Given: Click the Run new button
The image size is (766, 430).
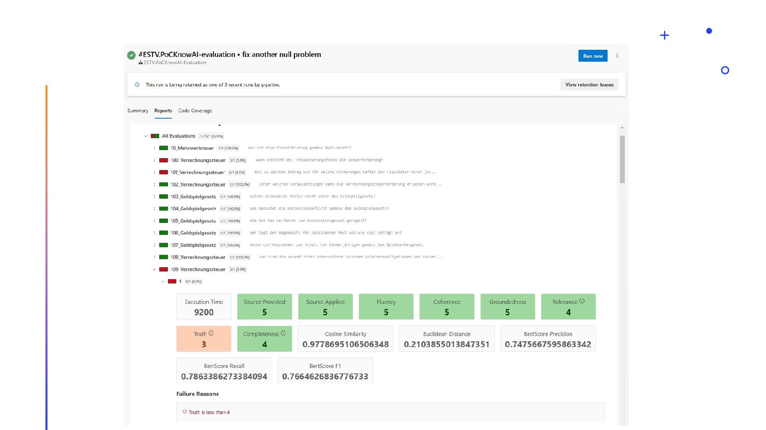Looking at the screenshot, I should (592, 56).
